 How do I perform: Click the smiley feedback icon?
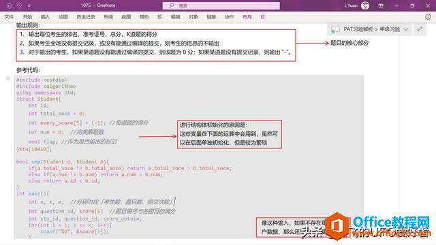point(428,17)
